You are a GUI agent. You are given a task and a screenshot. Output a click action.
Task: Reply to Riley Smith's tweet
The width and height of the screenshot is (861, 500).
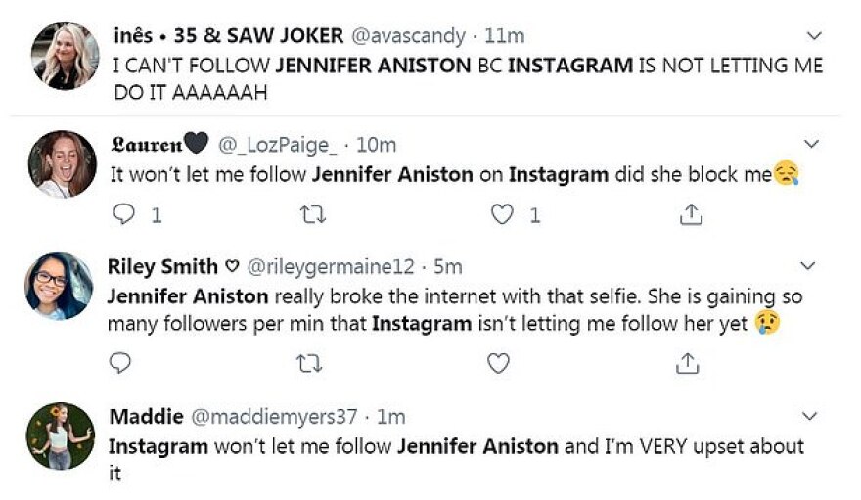[x=121, y=364]
